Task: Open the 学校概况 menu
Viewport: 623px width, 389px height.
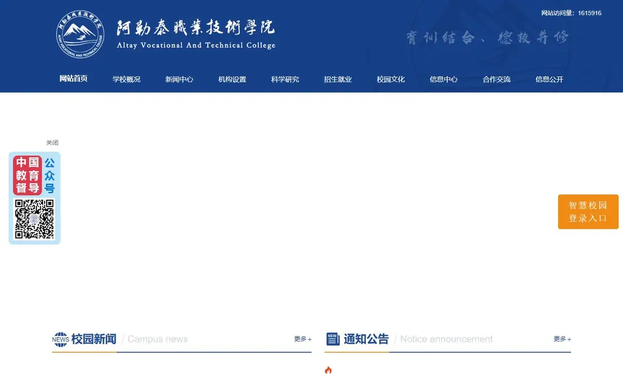Action: [x=127, y=79]
